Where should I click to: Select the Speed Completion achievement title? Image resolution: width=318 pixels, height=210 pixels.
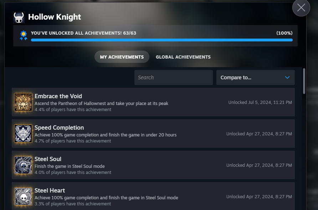tap(59, 127)
